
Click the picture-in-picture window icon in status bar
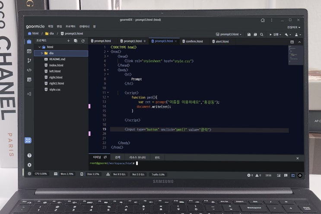click(279, 176)
